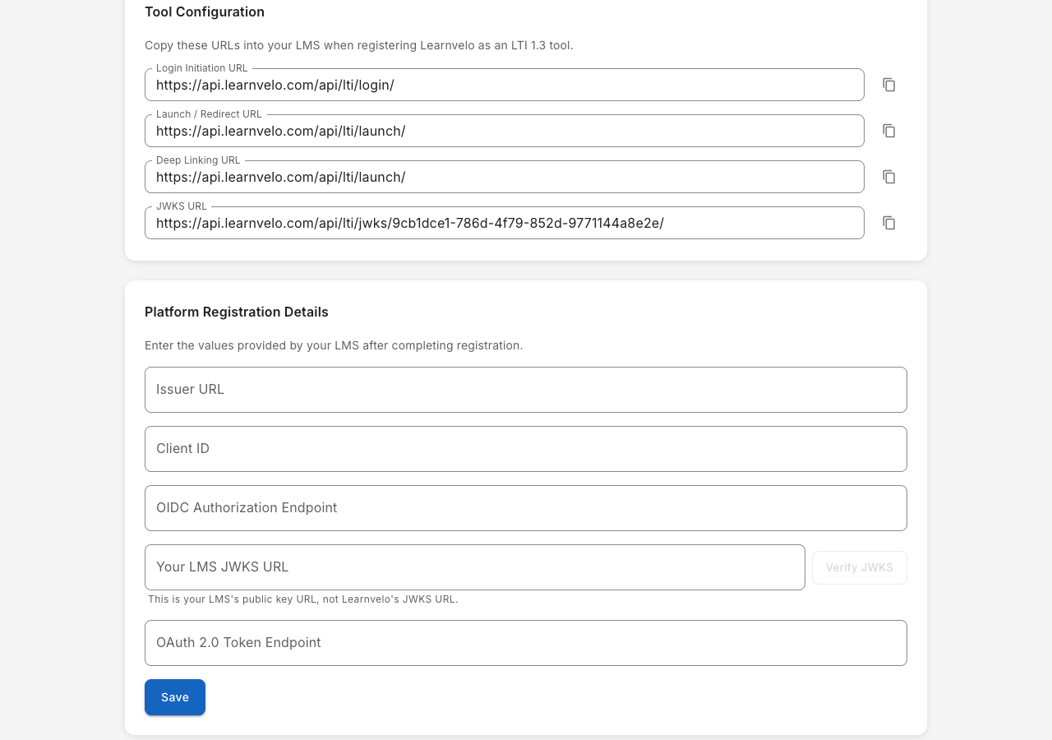Image resolution: width=1052 pixels, height=740 pixels.
Task: Click the Your LMS JWKS URL input
Action: point(474,567)
